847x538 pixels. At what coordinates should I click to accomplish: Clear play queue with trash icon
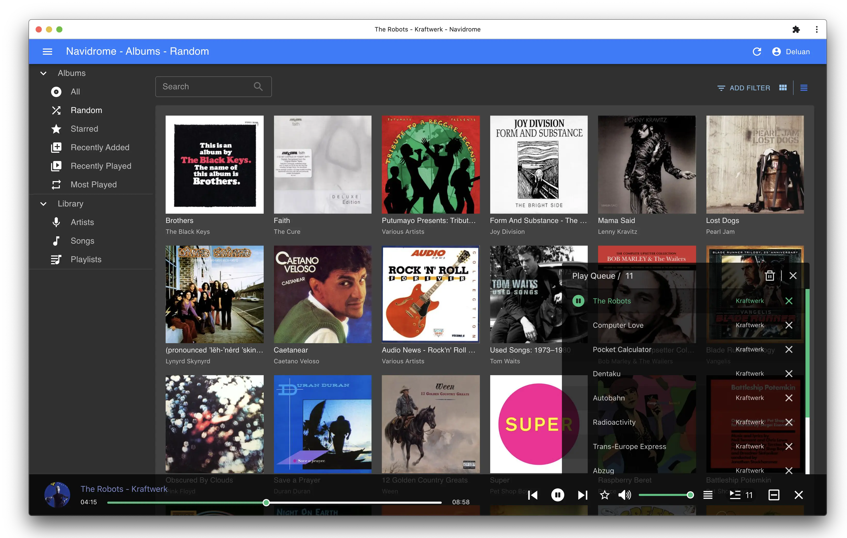pos(770,276)
